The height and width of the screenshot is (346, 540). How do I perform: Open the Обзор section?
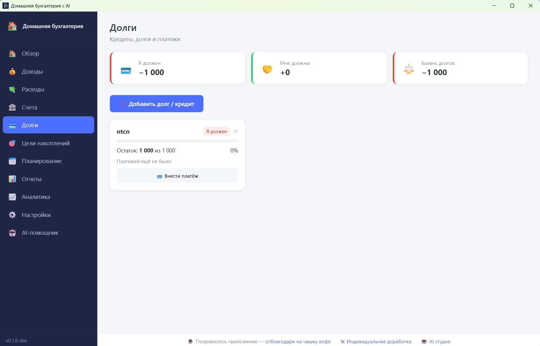pyautogui.click(x=48, y=54)
